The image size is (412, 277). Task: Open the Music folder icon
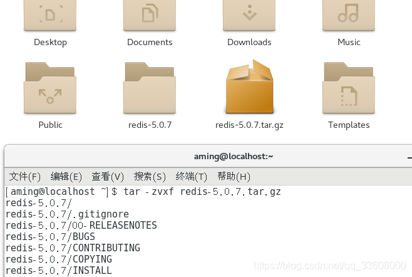[x=349, y=16]
